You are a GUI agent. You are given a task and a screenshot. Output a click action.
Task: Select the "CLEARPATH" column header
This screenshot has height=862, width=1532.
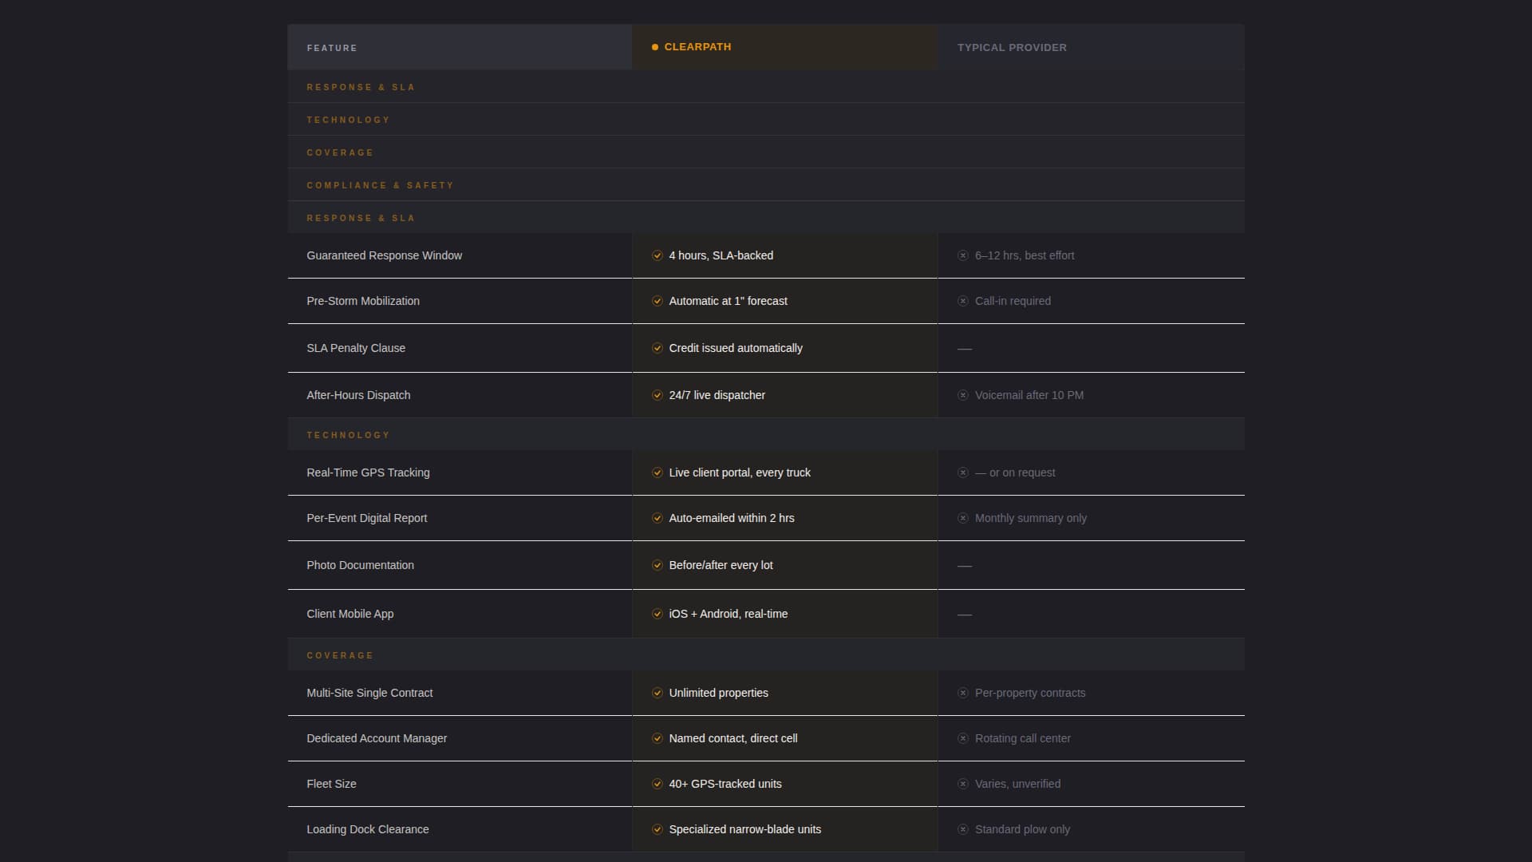pos(785,47)
